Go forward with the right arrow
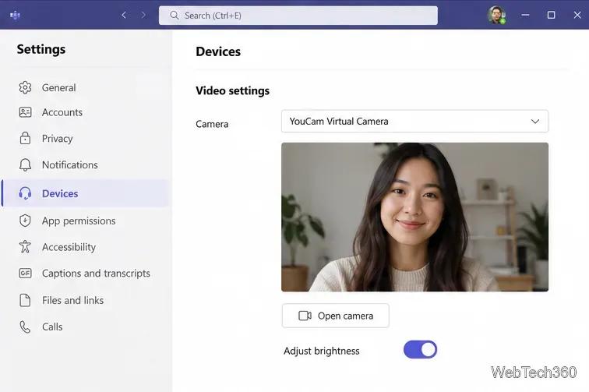Viewport: 589px width, 392px height. click(x=143, y=15)
